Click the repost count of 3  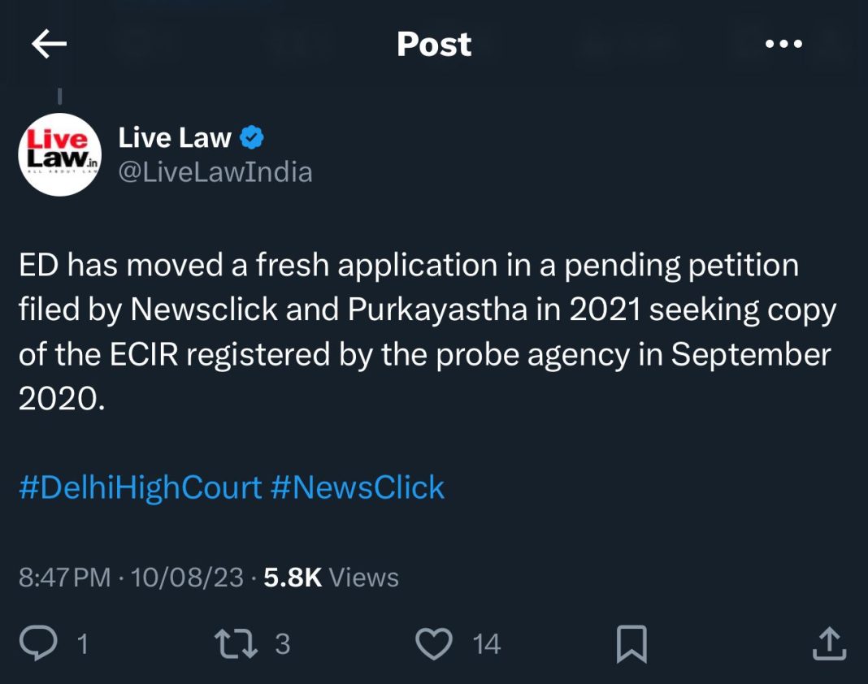click(282, 644)
